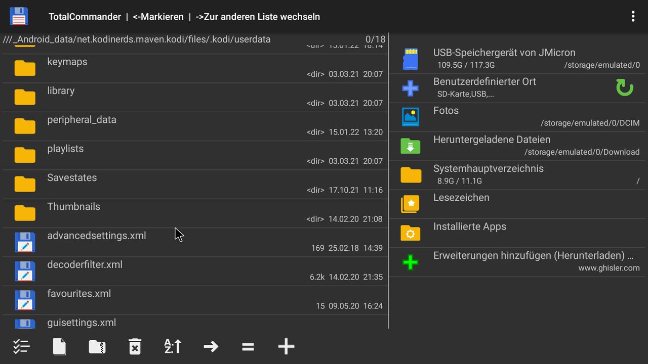Image resolution: width=648 pixels, height=364 pixels.
Task: Select advancedsettings.xml file name
Action: 97,236
